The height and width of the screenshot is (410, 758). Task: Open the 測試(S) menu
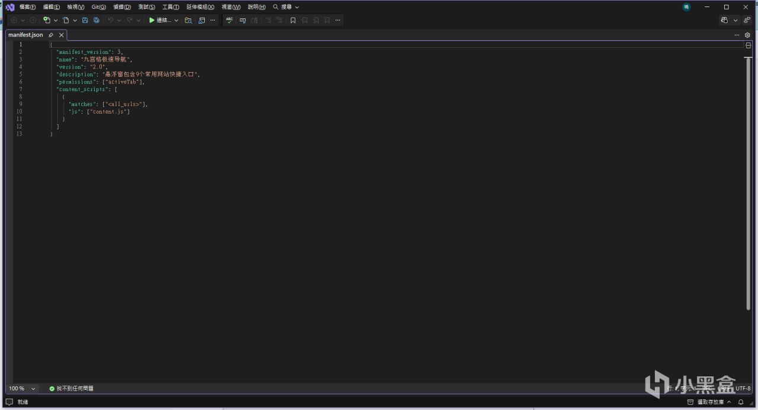coord(146,7)
